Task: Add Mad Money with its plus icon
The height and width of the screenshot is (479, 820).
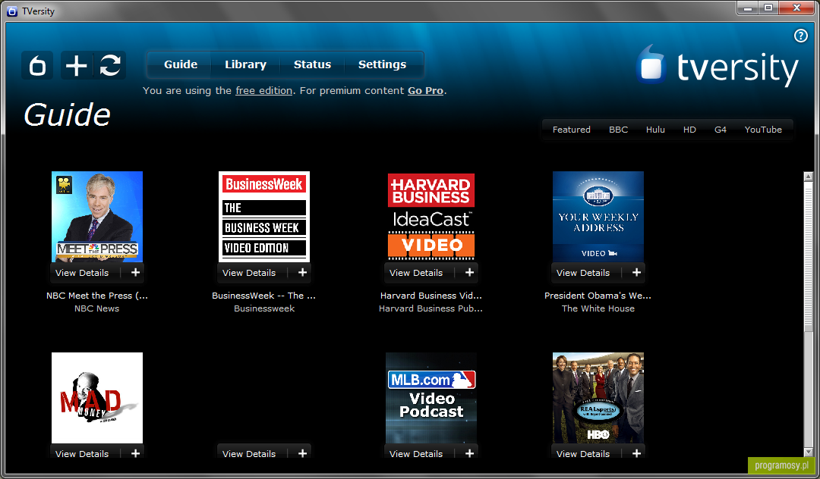Action: tap(135, 453)
